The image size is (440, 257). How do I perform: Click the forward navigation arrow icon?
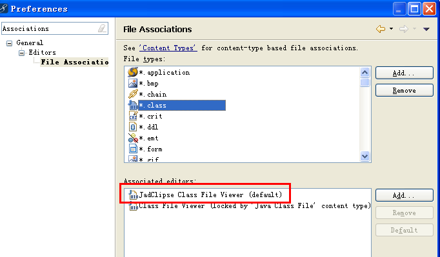click(x=404, y=29)
